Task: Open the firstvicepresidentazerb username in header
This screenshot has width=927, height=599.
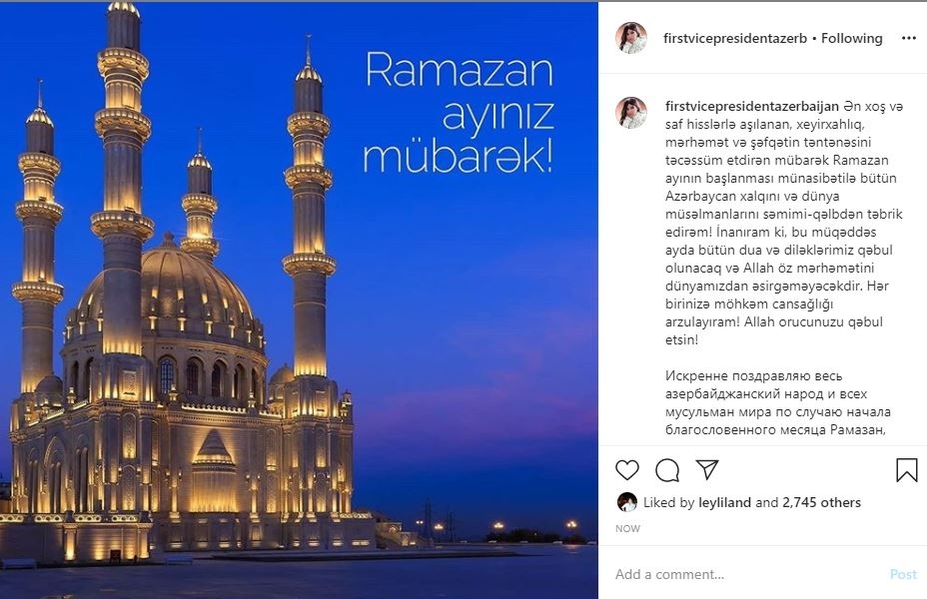Action: (735, 38)
